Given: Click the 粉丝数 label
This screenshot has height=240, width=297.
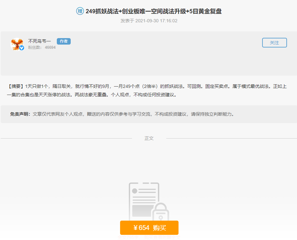Looking at the screenshot, I should [35, 47].
